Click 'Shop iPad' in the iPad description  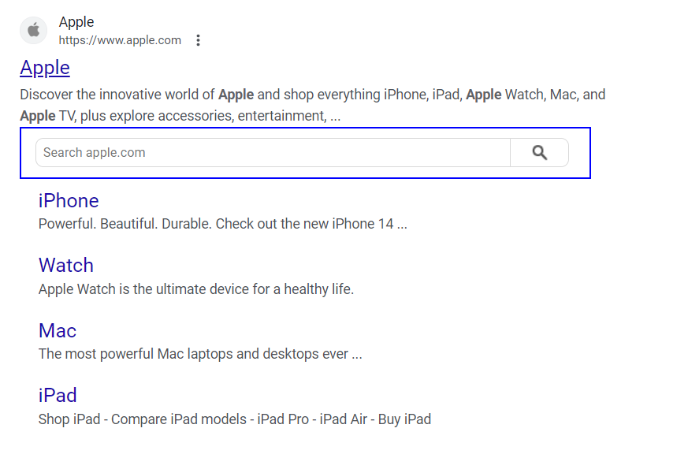click(x=69, y=419)
